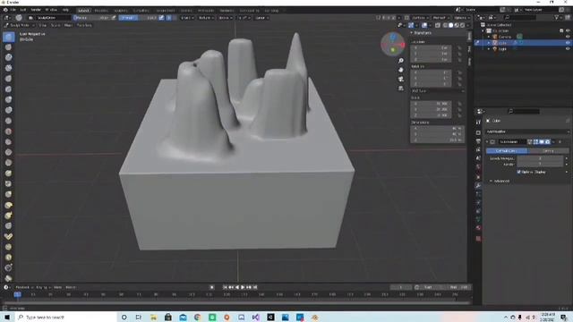This screenshot has width=573, height=322.
Task: Open the Stroke dropdown in header
Action: (225, 18)
